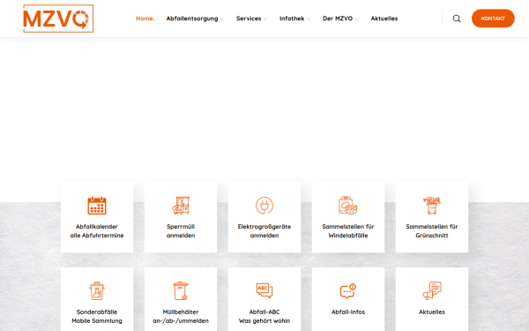Click the orange KONTAKT button
Viewport: 529px width, 331px height.
coord(493,19)
